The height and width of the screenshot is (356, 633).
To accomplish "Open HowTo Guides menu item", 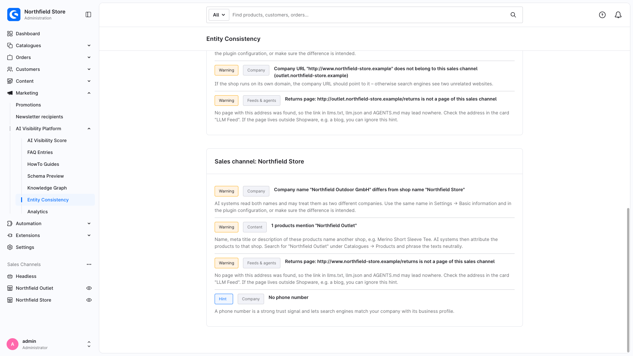I will click(43, 164).
